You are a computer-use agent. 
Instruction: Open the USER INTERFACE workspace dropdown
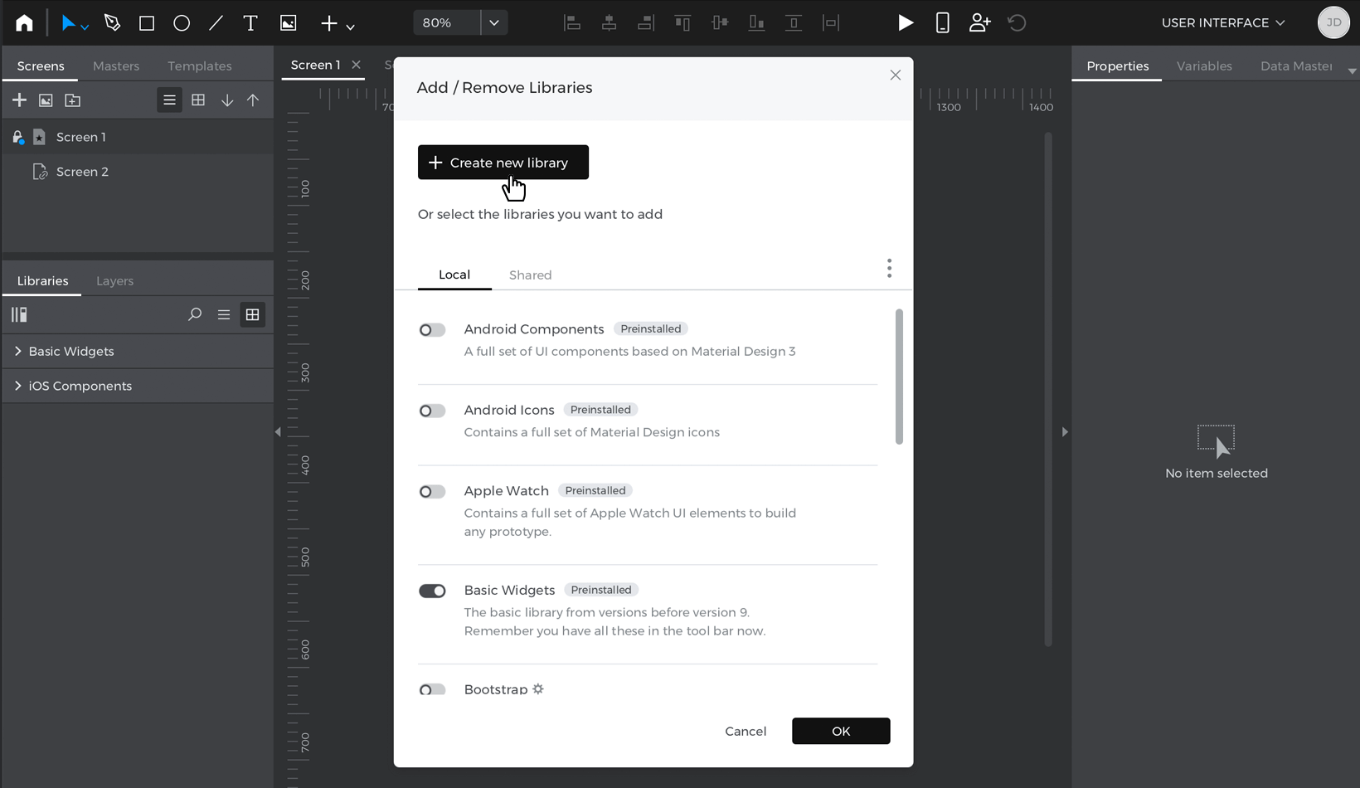tap(1223, 22)
